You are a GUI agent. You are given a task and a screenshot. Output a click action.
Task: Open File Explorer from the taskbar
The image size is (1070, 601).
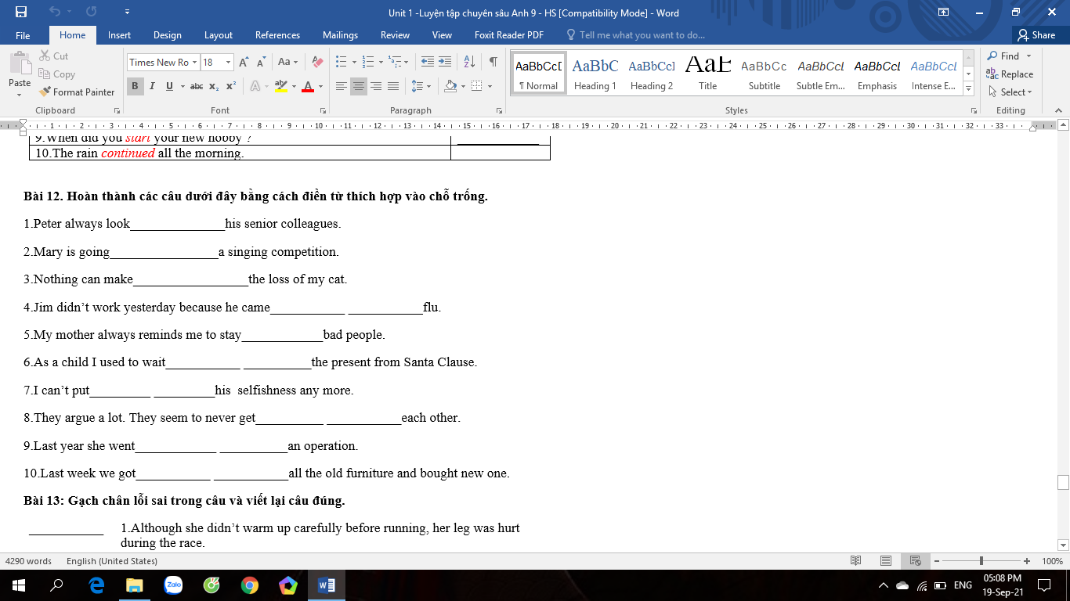(135, 585)
